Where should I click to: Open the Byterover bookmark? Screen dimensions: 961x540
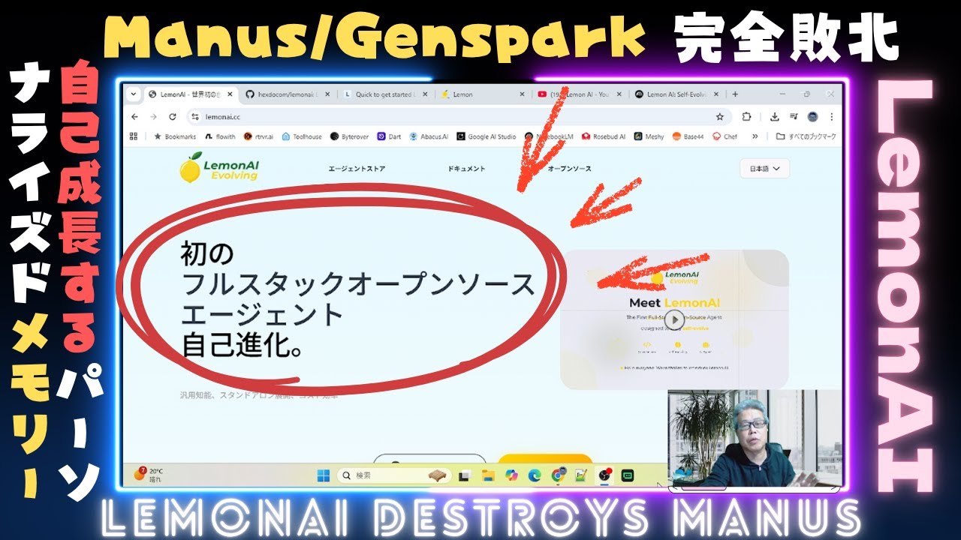coord(349,136)
